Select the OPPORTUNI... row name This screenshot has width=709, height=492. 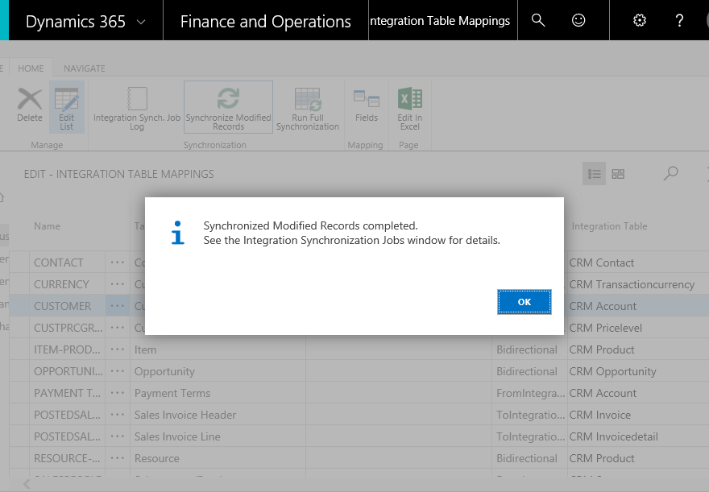pos(68,371)
